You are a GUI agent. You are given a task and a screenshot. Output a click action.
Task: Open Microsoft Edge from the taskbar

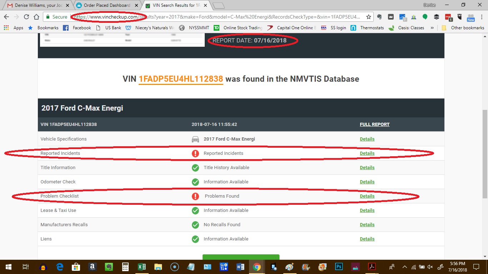[x=60, y=267]
